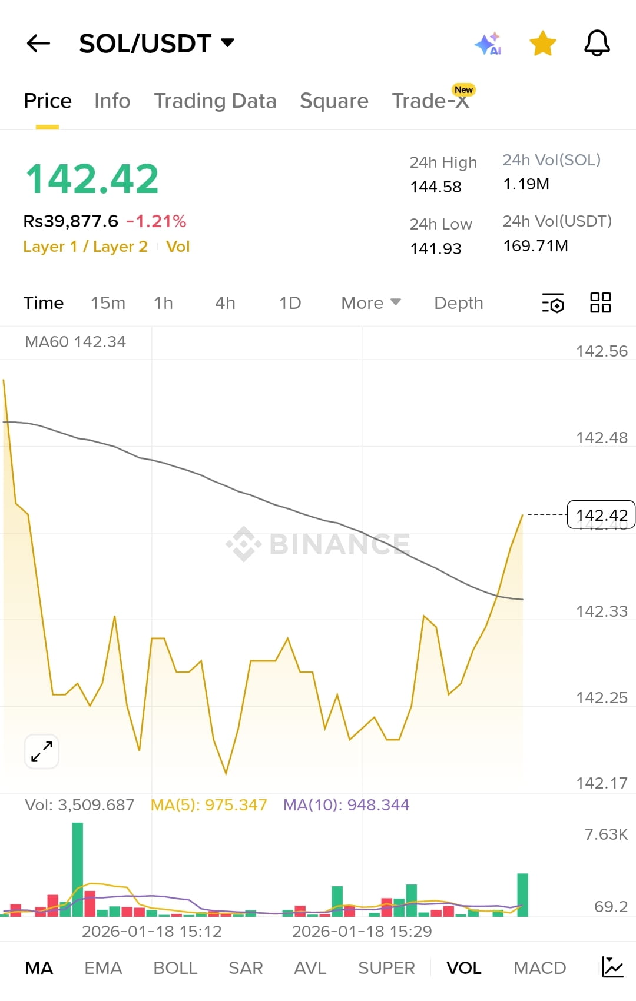The width and height of the screenshot is (636, 1001).
Task: Tap the Layer 1 / Layer 2 tag
Action: click(85, 247)
